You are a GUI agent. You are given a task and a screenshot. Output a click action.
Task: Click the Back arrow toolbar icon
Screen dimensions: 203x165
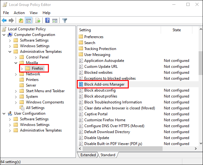pyautogui.click(x=4, y=20)
